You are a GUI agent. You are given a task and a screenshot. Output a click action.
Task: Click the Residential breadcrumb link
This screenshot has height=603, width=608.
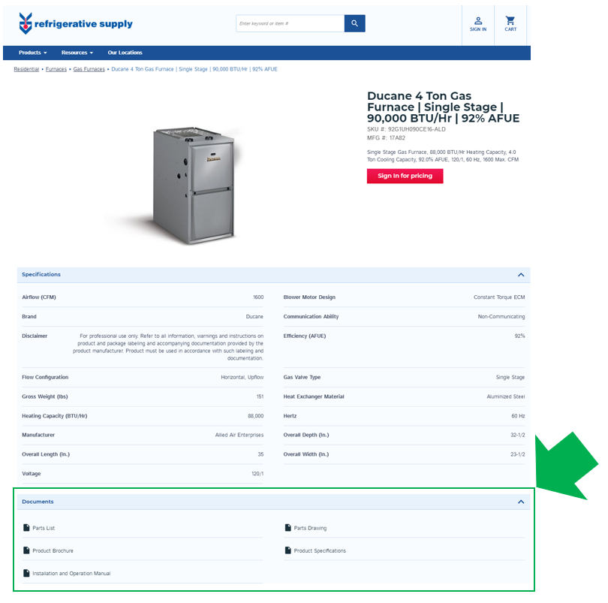[26, 69]
